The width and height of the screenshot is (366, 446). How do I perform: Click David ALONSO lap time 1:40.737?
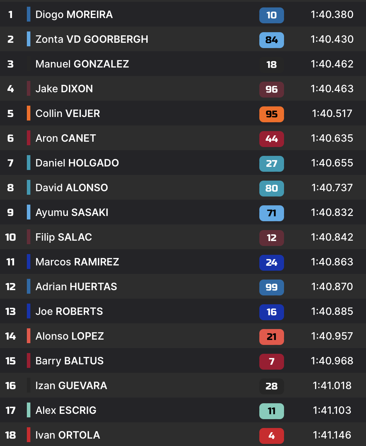click(332, 188)
